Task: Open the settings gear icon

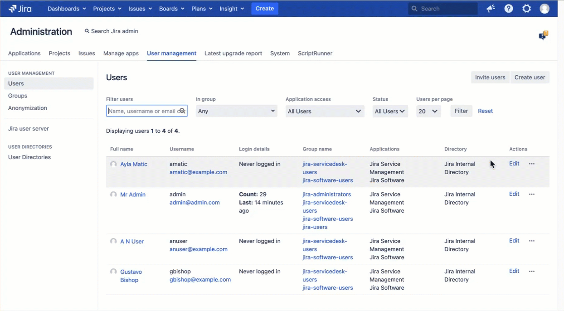Action: 526,9
